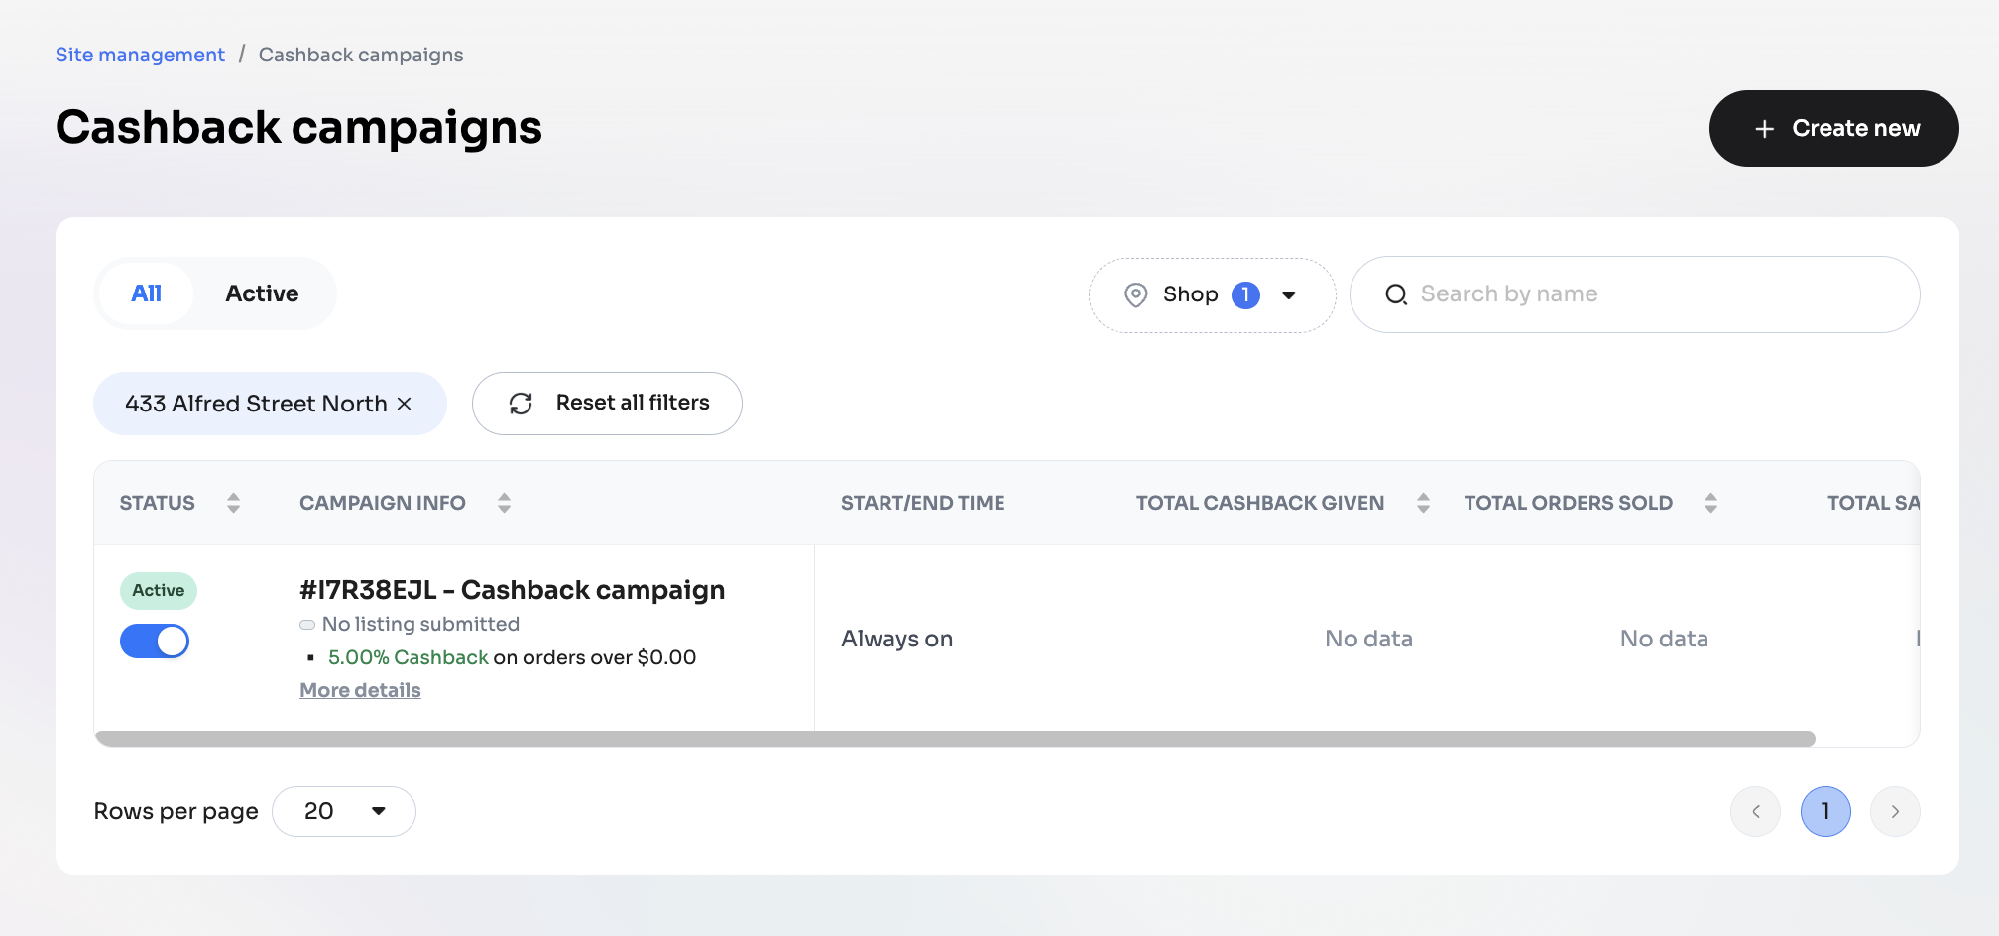The image size is (1999, 936).
Task: Go to next page arrow
Action: [x=1894, y=811]
